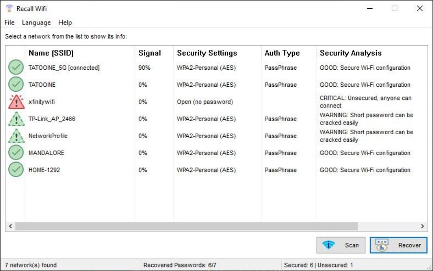Click green checkmark icon beside TATOOINE_5G
Viewport: 433px width, 271px height.
16,68
